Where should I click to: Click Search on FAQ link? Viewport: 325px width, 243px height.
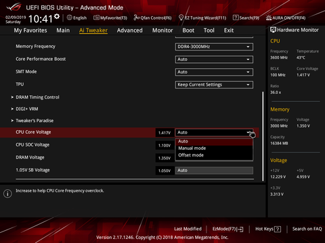(307, 229)
